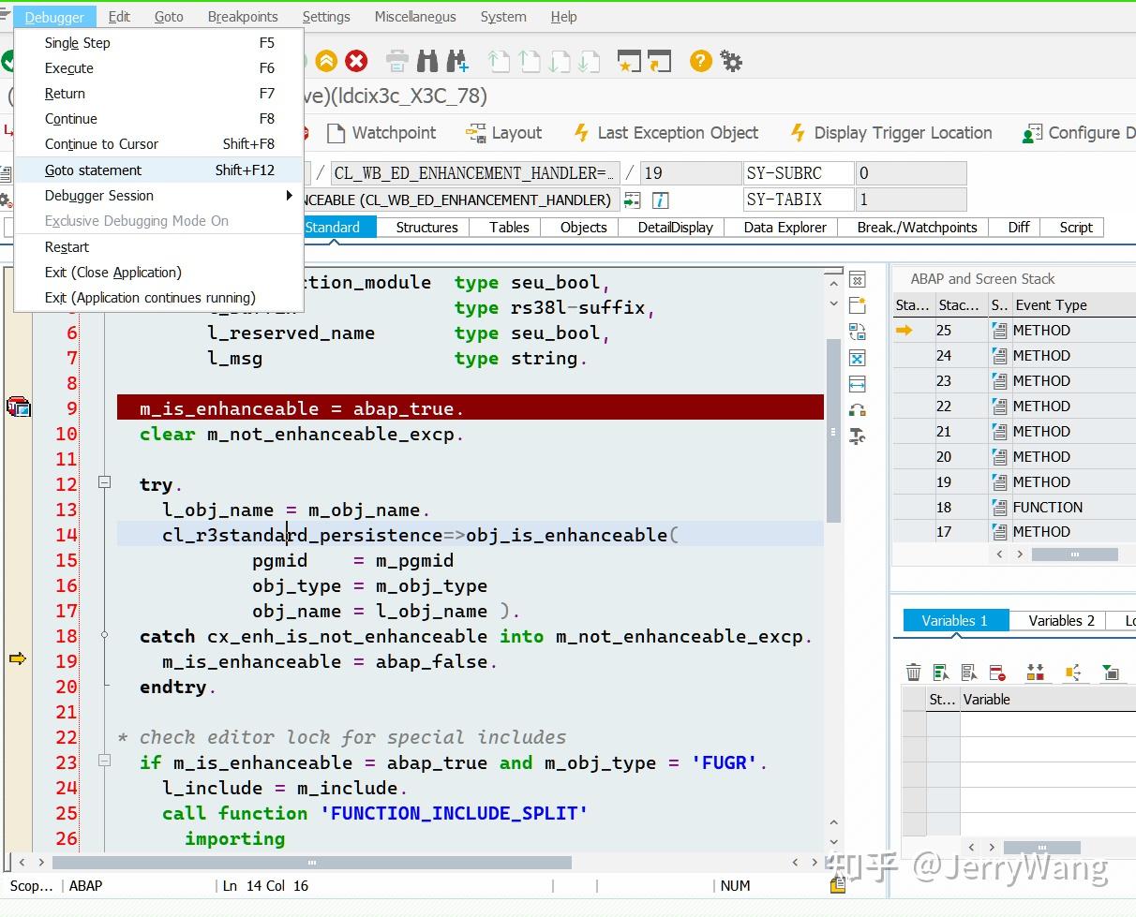Click the red Cancel X toolbar icon

pos(356,62)
